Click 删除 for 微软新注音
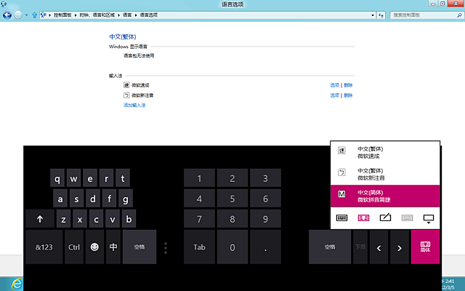 click(348, 95)
